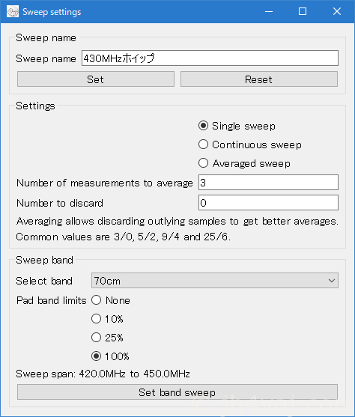
Task: Click the app icon in title bar
Action: [13, 12]
